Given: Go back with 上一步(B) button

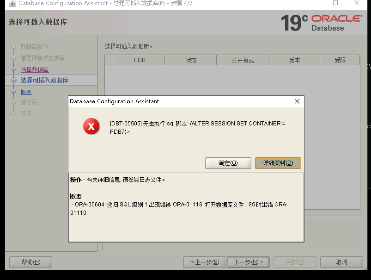Looking at the screenshot, I should click(x=205, y=262).
